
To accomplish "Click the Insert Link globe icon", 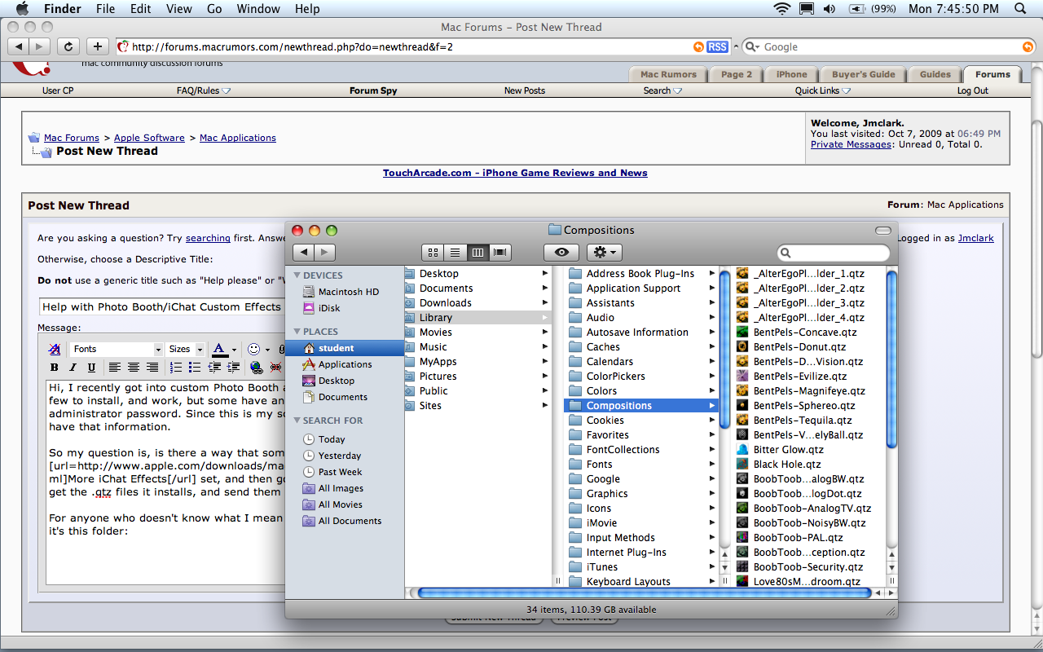I will tap(257, 368).
